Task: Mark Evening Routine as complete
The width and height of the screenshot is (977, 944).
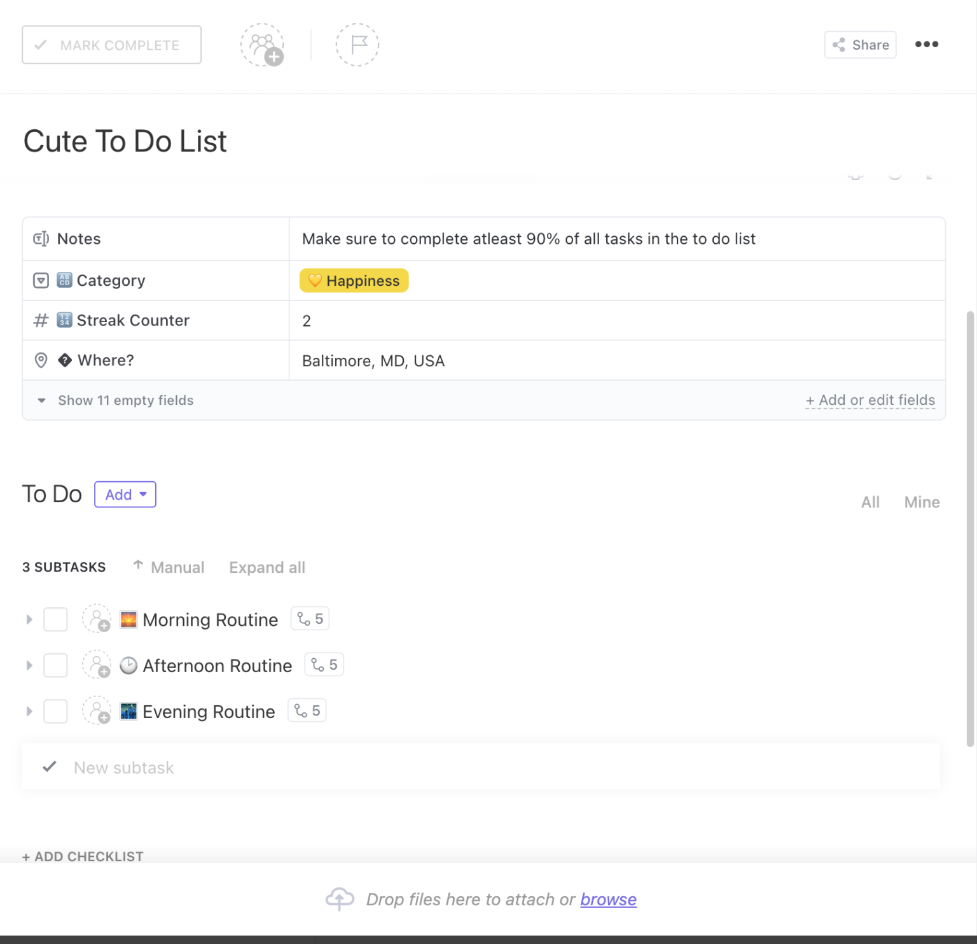Action: (x=55, y=711)
